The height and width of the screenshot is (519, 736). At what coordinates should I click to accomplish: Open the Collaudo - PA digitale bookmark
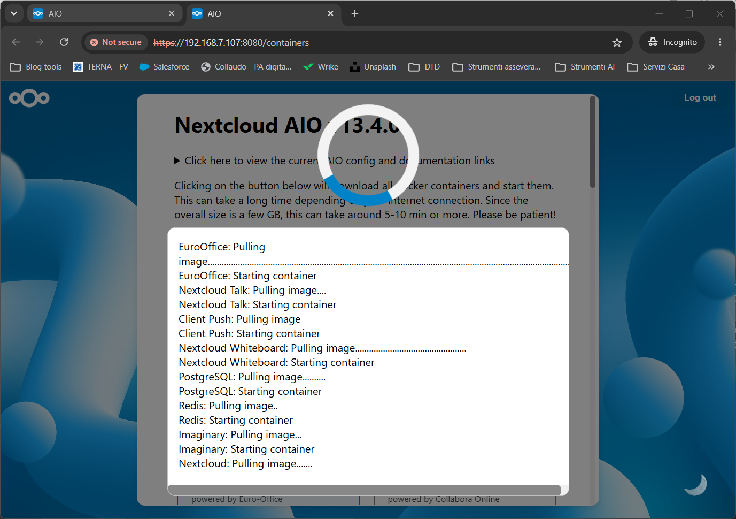click(x=246, y=67)
